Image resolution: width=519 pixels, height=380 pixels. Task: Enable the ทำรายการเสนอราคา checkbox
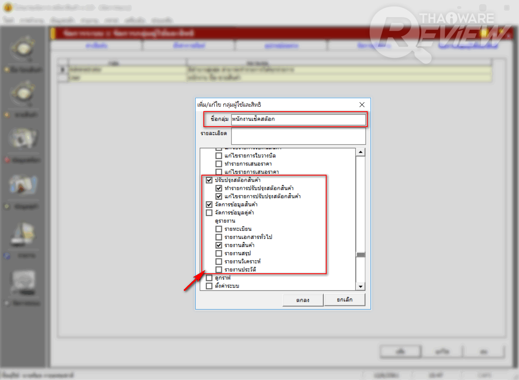click(219, 164)
